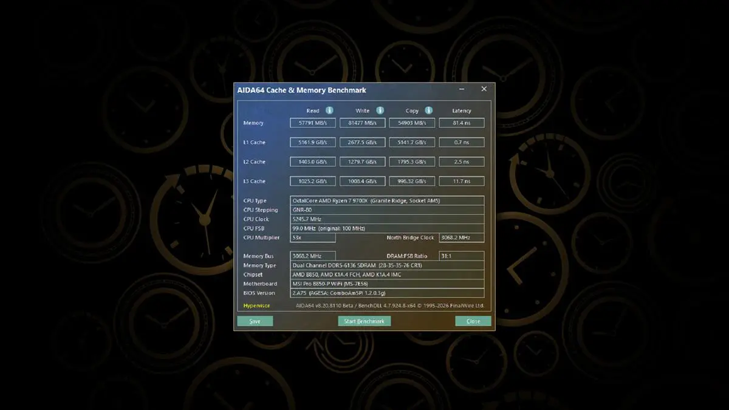
Task: Click the DRAM:FSB Ratio value 31:1
Action: pos(462,256)
